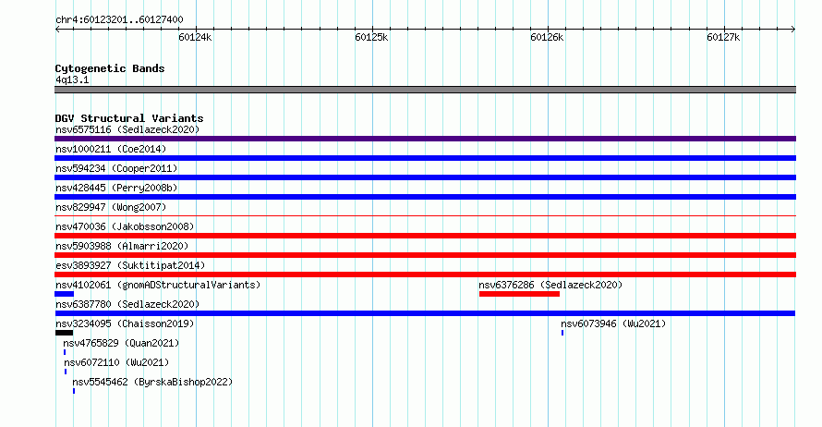
Task: Select the tiny blue mark under nsv4765829 (Quan2021)
Action: 65,352
